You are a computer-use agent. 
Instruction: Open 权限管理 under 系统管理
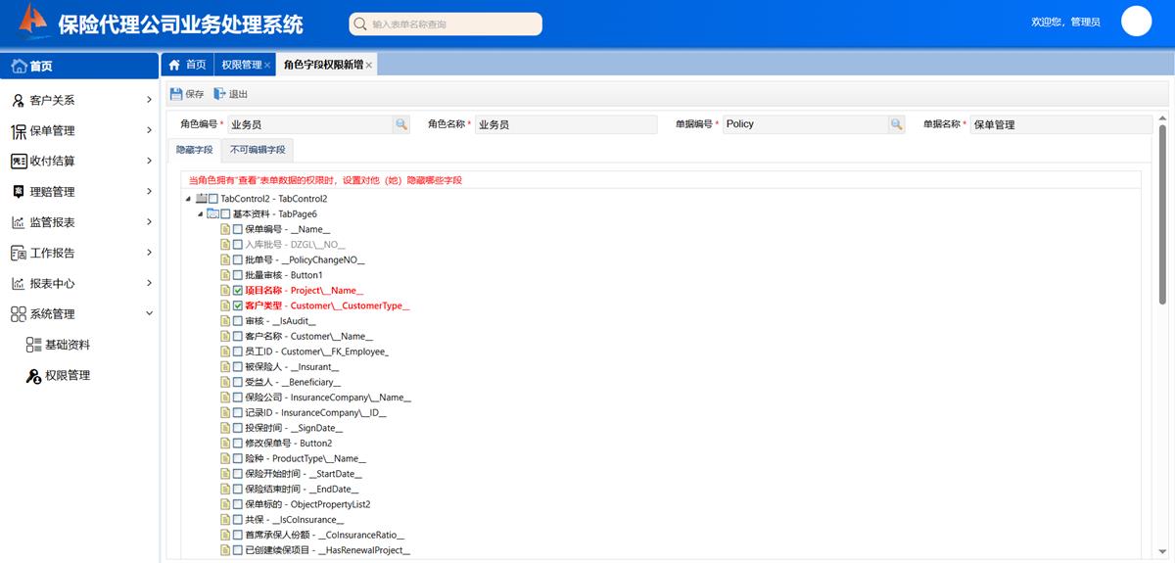[68, 375]
